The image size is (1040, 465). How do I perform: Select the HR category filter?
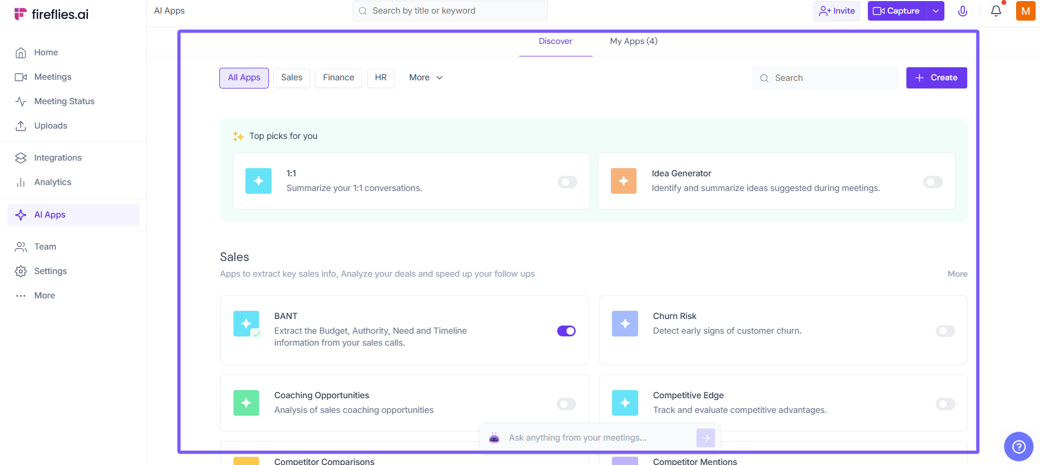point(381,78)
